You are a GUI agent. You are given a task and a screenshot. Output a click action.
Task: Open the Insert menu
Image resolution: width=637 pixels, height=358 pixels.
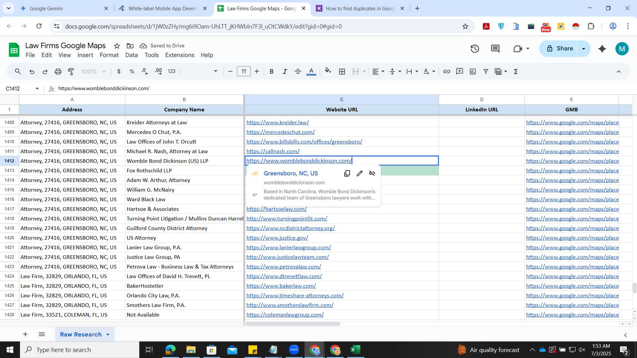pyautogui.click(x=85, y=55)
